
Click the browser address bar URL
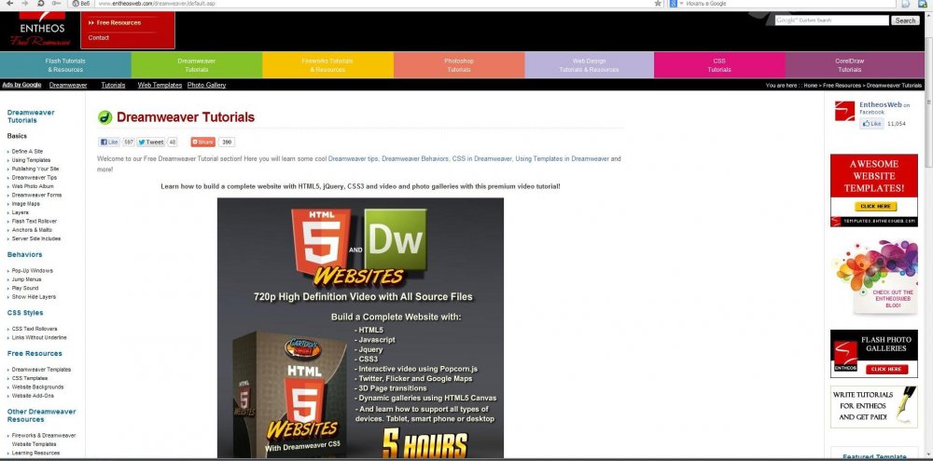[157, 4]
